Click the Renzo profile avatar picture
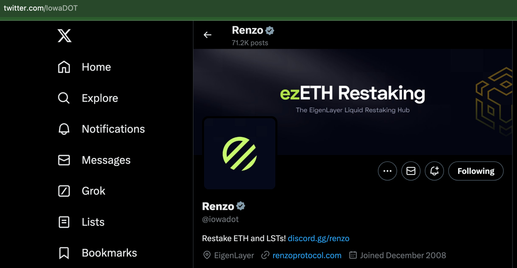 click(240, 153)
